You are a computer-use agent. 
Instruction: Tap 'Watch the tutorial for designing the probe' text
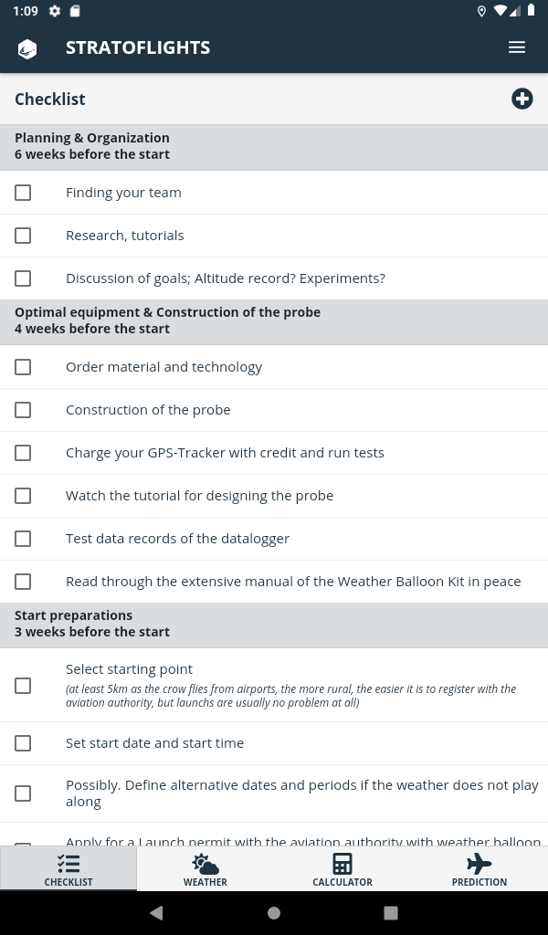[x=199, y=496]
